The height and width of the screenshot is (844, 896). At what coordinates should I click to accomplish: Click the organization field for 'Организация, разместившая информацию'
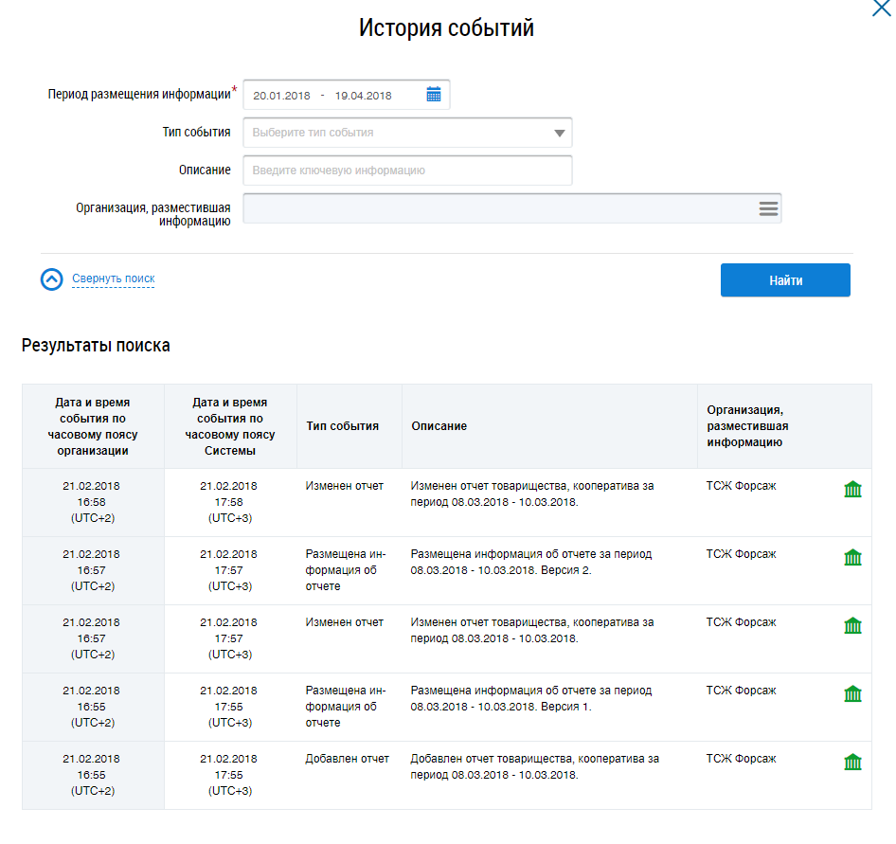click(497, 208)
